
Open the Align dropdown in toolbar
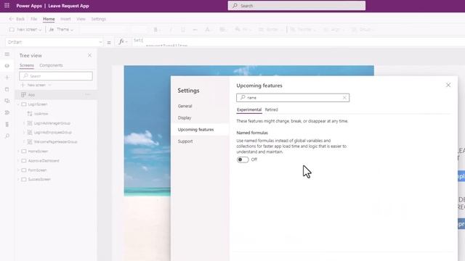tap(334, 30)
